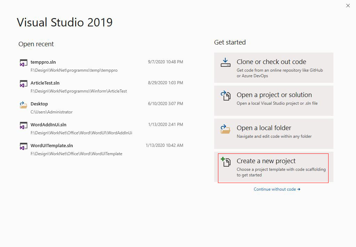Click the date 1/13/2020 2:41 PM
The image size is (356, 247).
coord(165,125)
